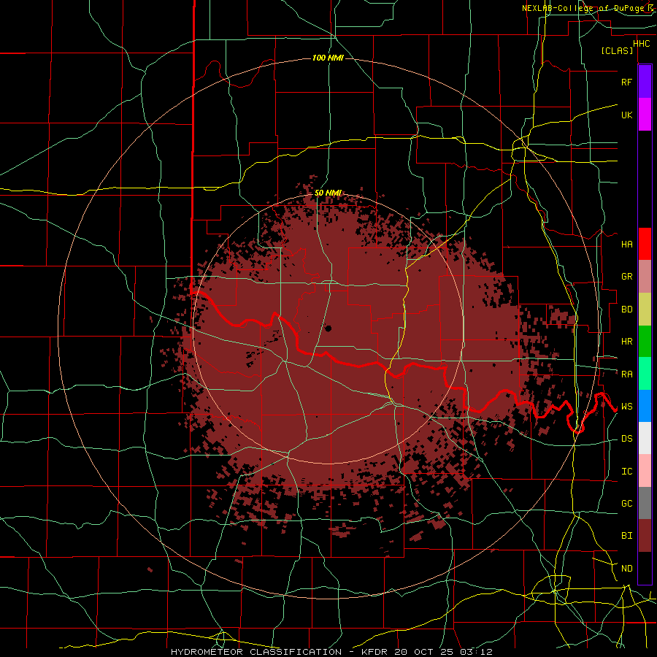Click the DS white legend swatch
The height and width of the screenshot is (657, 657).
point(645,438)
